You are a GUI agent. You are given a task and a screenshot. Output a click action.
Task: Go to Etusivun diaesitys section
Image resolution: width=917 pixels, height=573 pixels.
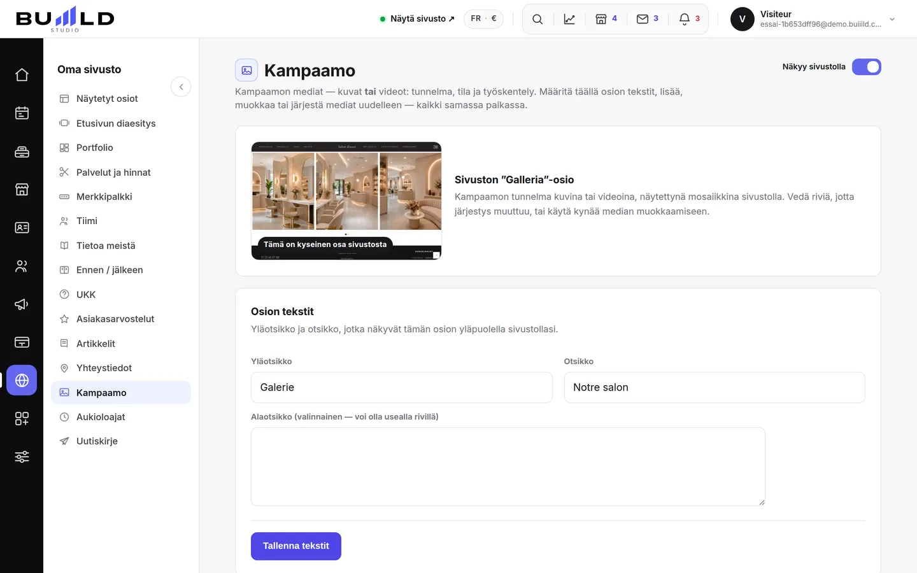pyautogui.click(x=121, y=124)
